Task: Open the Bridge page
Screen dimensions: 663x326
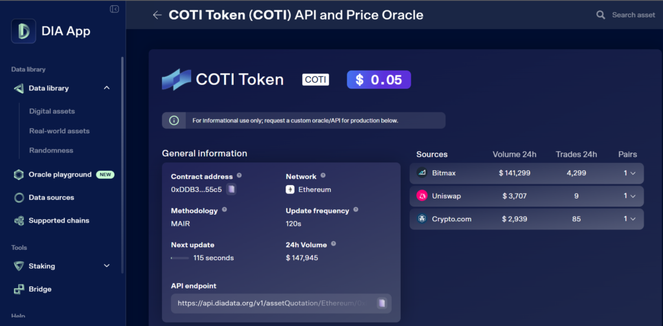Action: click(40, 289)
